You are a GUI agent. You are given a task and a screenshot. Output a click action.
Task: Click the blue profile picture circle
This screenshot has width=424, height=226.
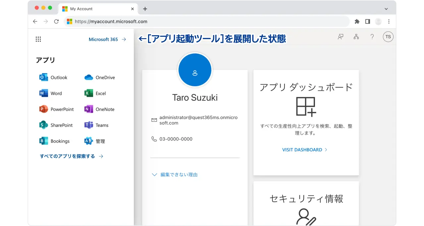click(195, 70)
